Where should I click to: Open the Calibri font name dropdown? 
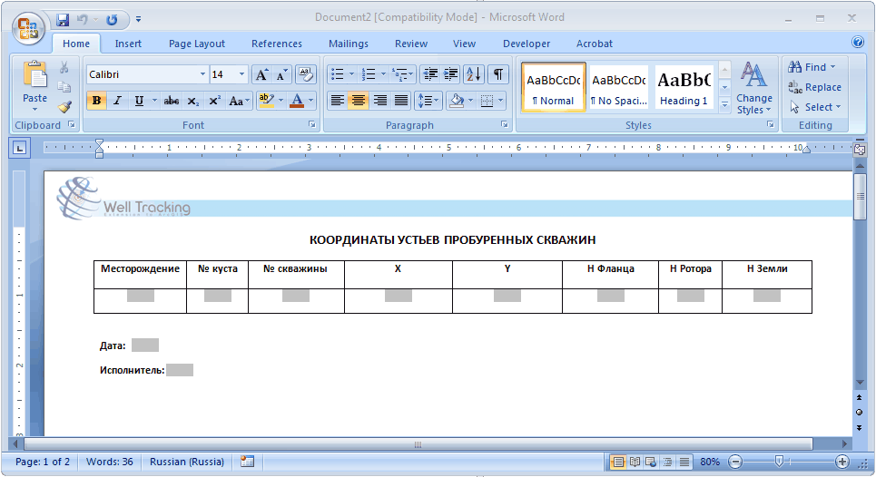point(202,74)
